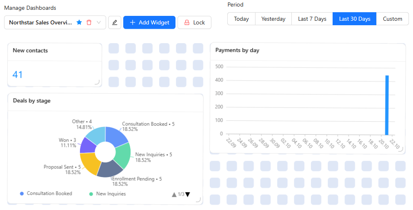Click the Enrollment Pending pie slice
This screenshot has width=413, height=210.
pyautogui.click(x=109, y=169)
